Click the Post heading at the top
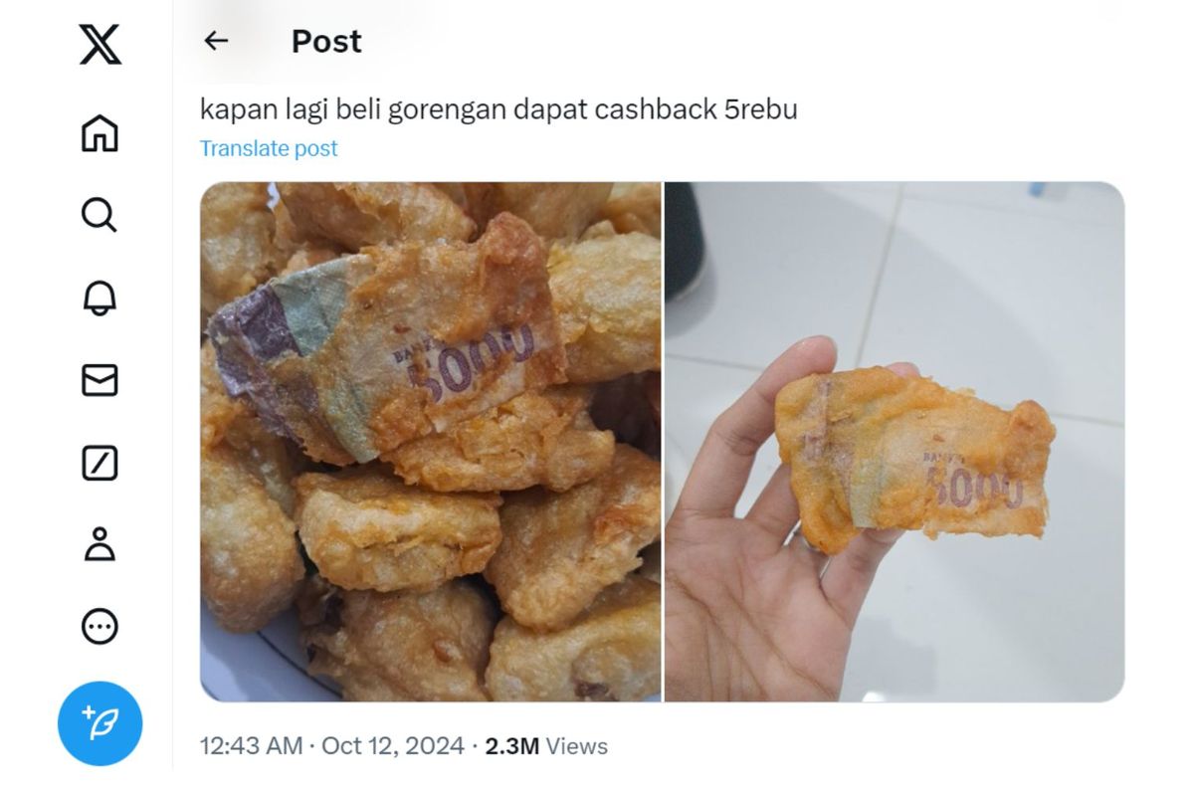Viewport: 1194px width, 796px height. coord(326,41)
